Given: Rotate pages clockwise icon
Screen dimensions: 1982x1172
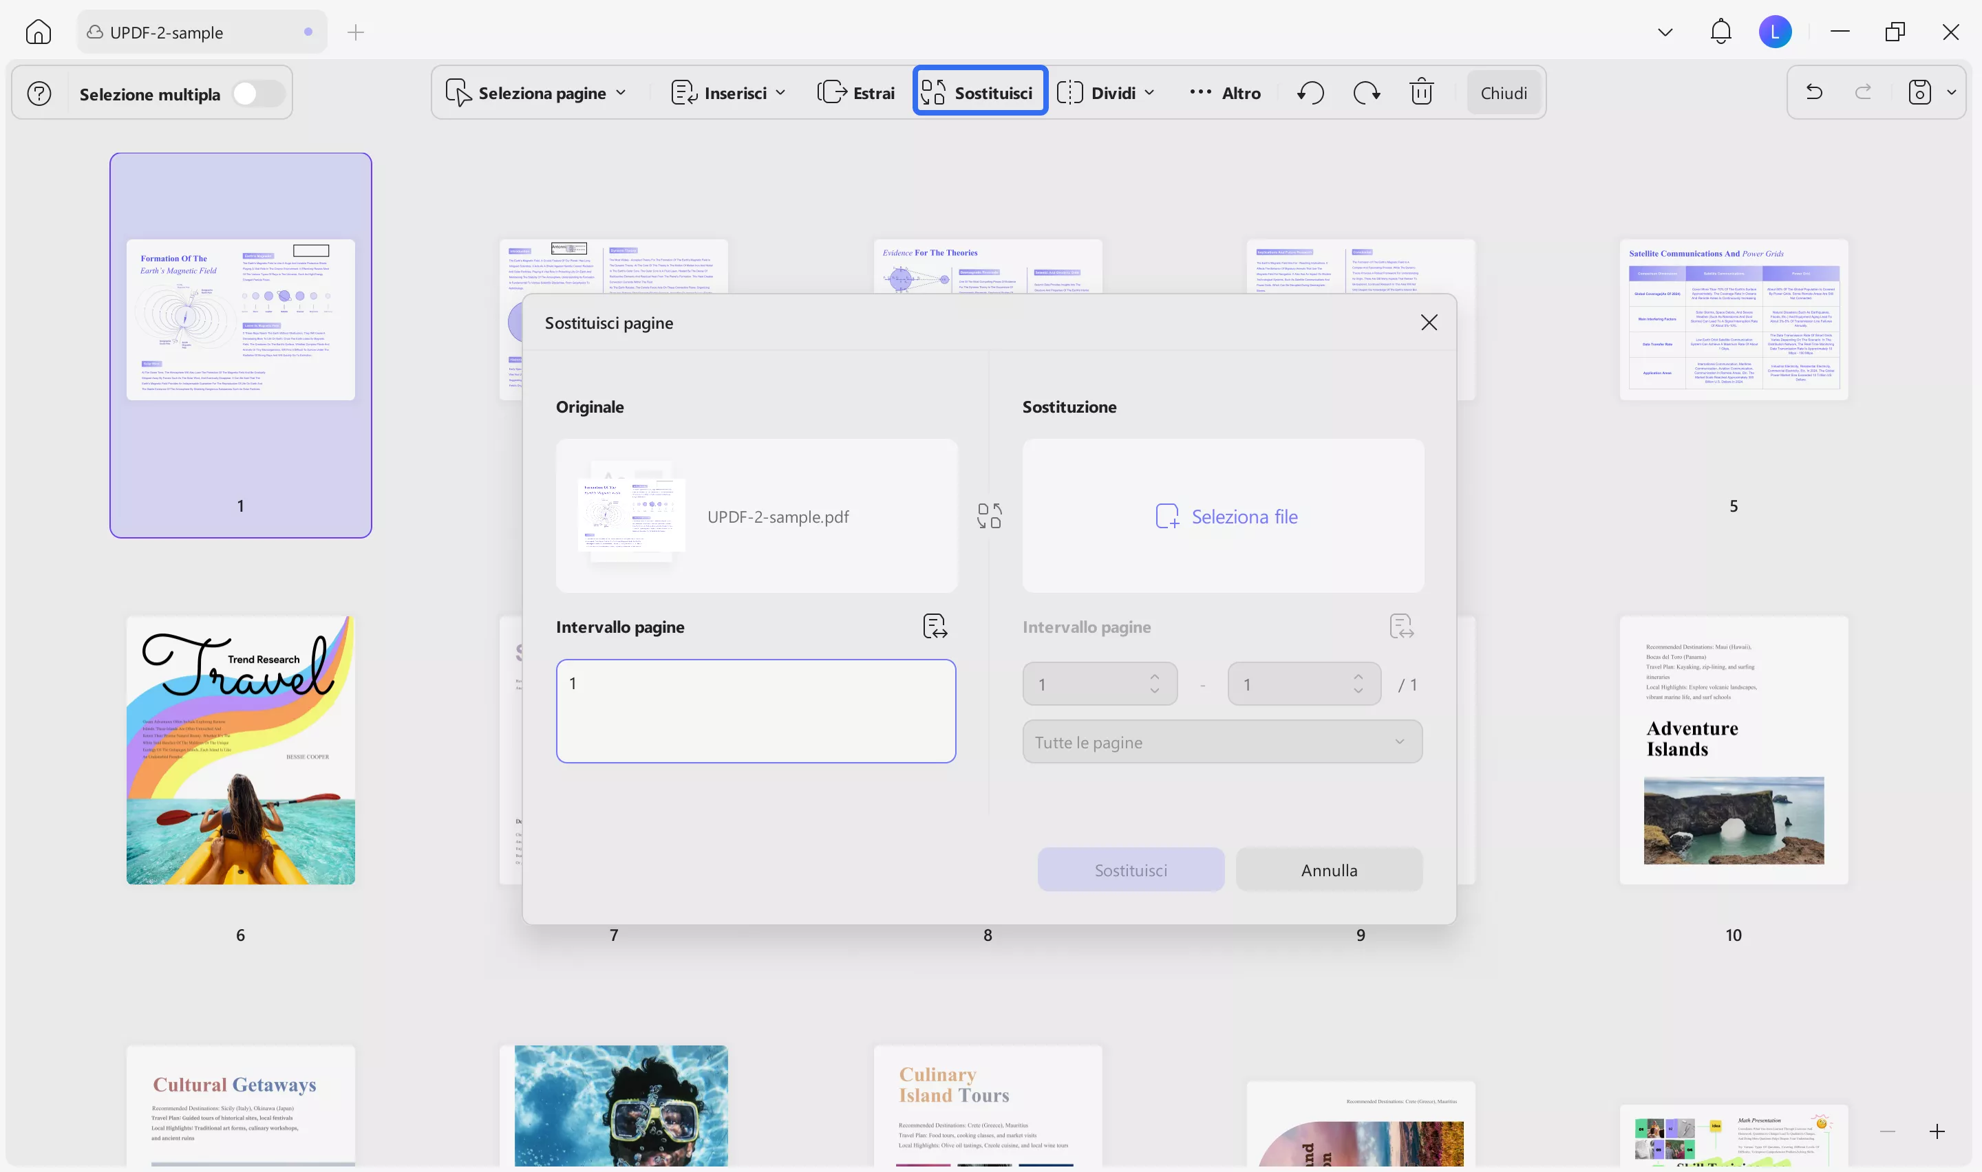Looking at the screenshot, I should click(x=1366, y=93).
